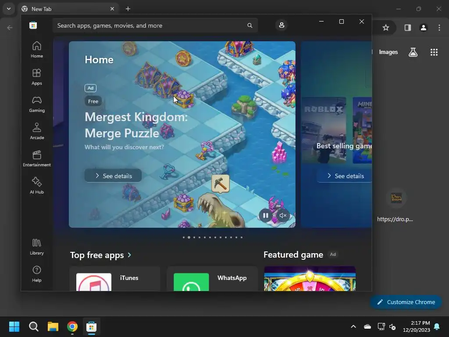Open new tab with plus button

point(128,9)
